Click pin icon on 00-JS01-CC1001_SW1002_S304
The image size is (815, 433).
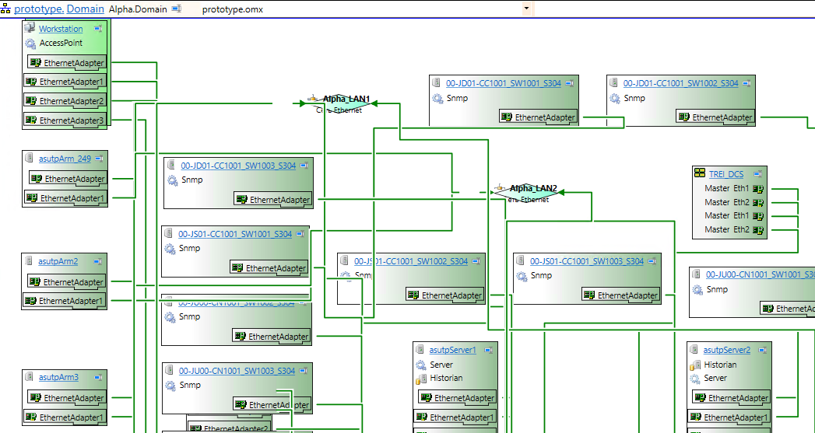(x=476, y=262)
